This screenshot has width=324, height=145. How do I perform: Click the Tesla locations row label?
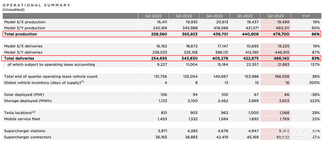20,113
